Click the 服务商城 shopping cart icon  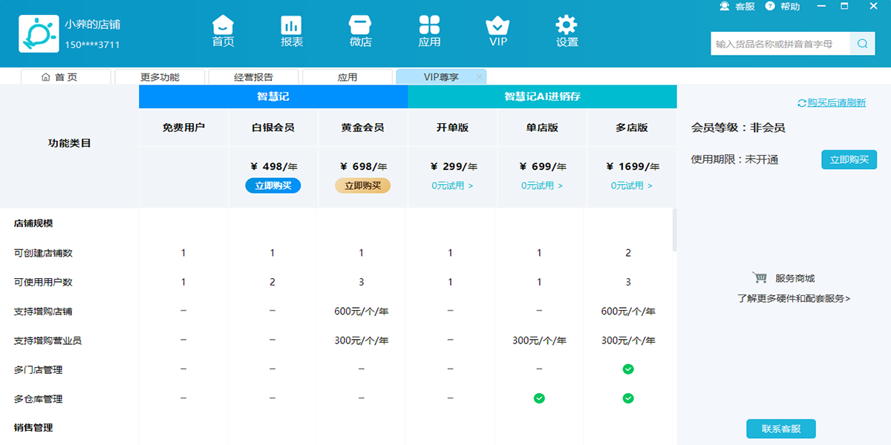pos(760,278)
